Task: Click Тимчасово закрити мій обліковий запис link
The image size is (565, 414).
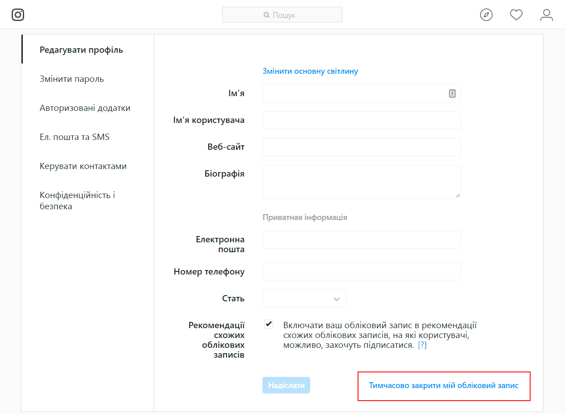Action: coord(443,385)
